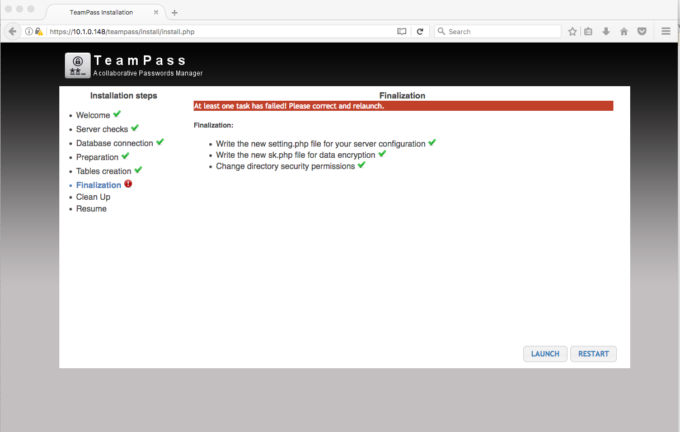Image resolution: width=680 pixels, height=432 pixels.
Task: Open the Firefox hamburger menu
Action: coord(665,31)
